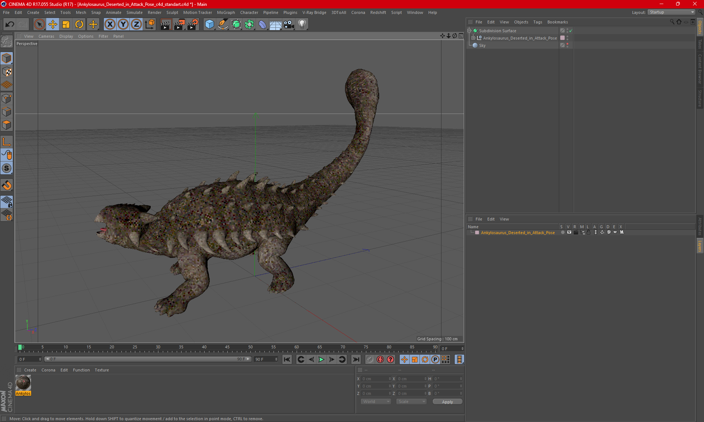
Task: Open material manager Texture menu
Action: pyautogui.click(x=102, y=370)
